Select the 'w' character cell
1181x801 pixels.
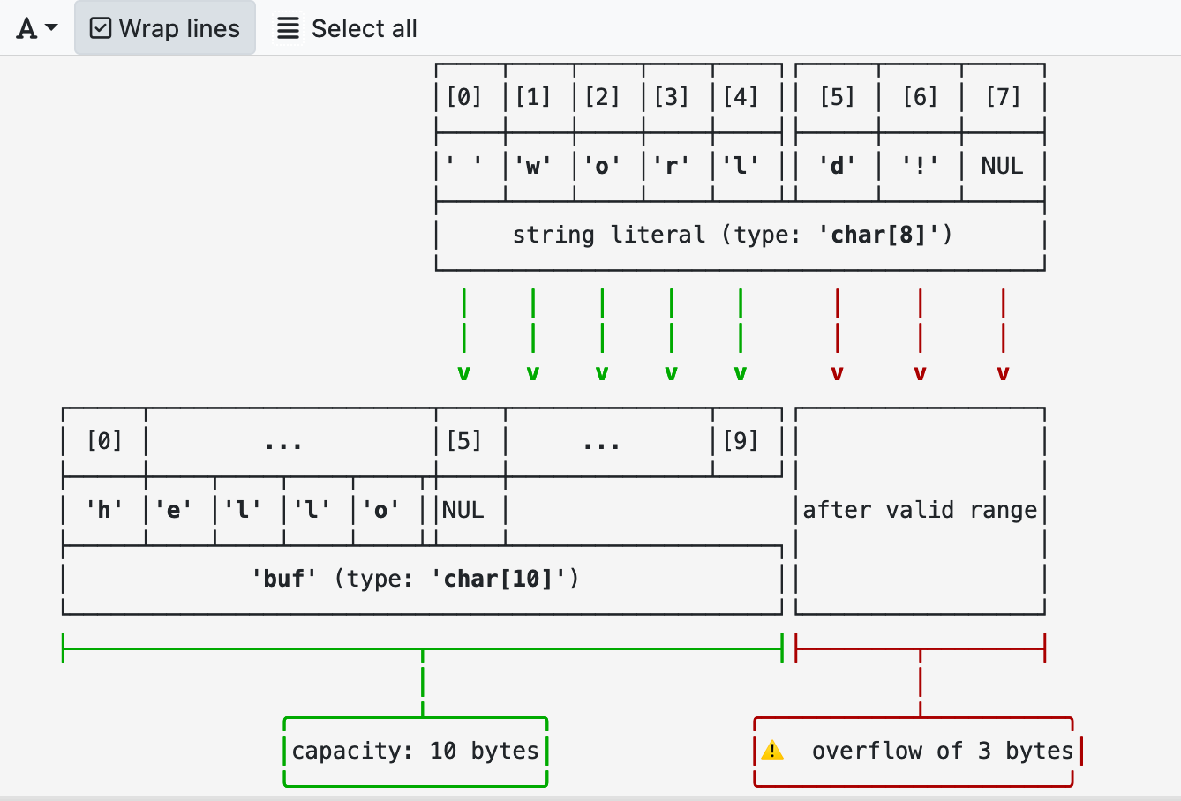point(533,166)
